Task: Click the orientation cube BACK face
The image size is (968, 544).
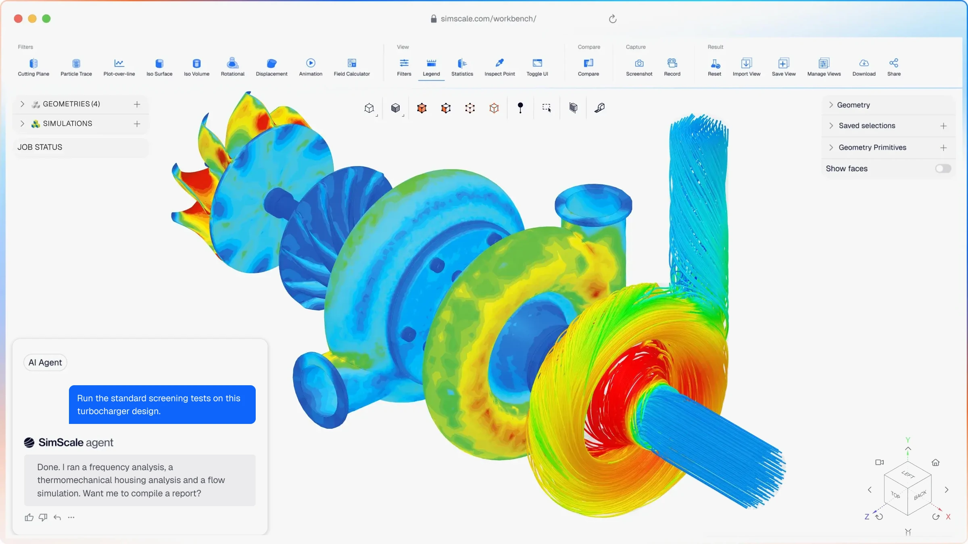Action: pyautogui.click(x=920, y=496)
